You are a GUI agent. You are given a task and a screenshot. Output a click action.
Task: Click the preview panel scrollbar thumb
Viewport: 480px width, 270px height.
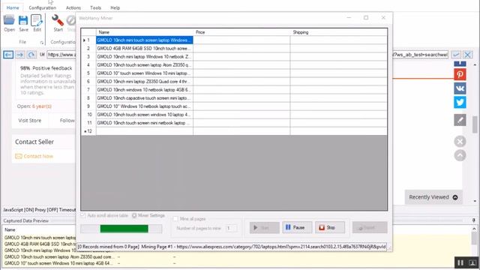pos(474,238)
